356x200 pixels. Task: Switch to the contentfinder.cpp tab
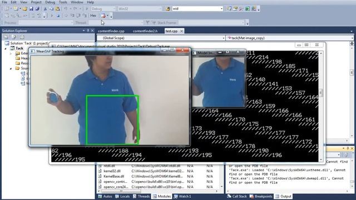[x=111, y=31]
